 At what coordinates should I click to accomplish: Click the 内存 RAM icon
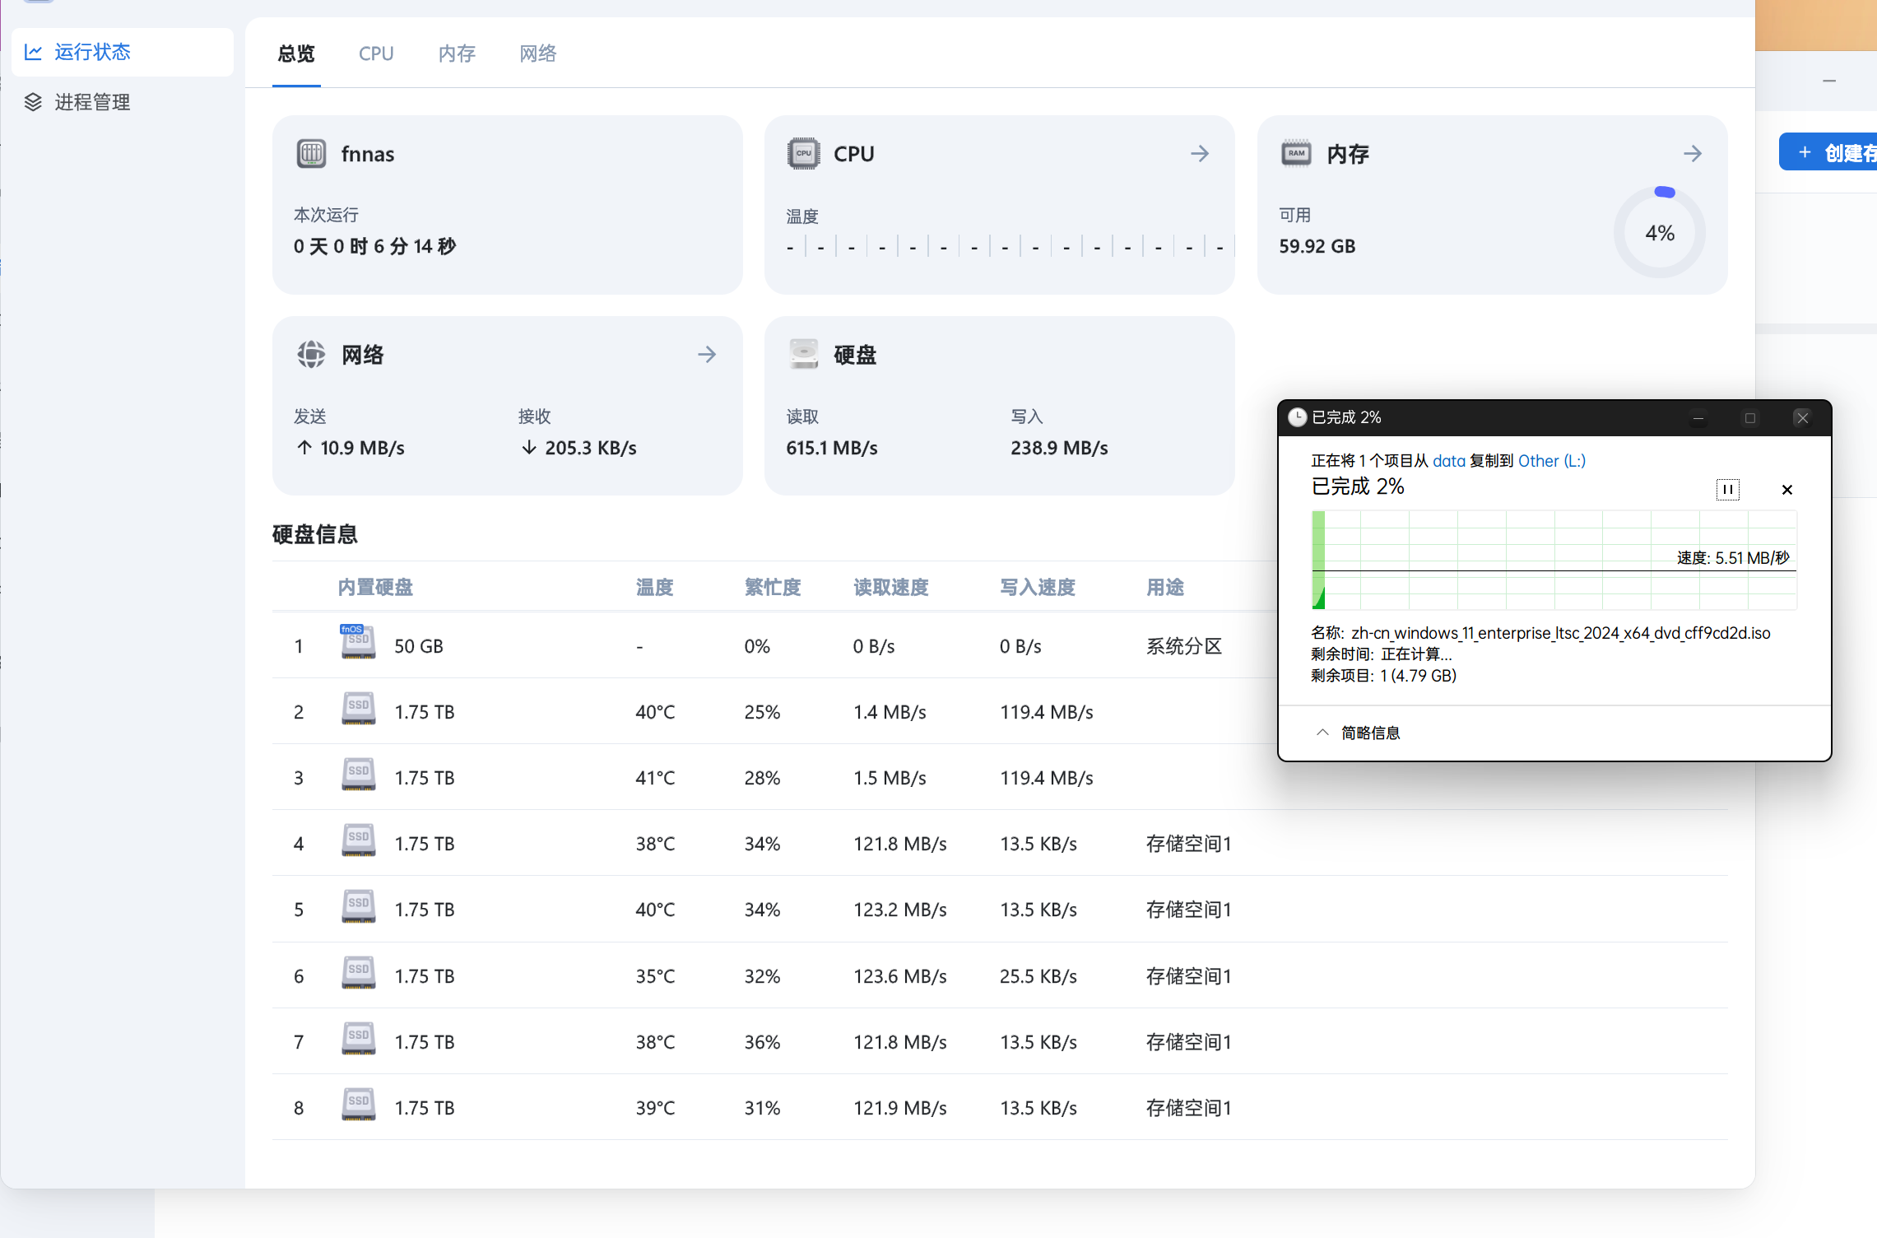1296,153
